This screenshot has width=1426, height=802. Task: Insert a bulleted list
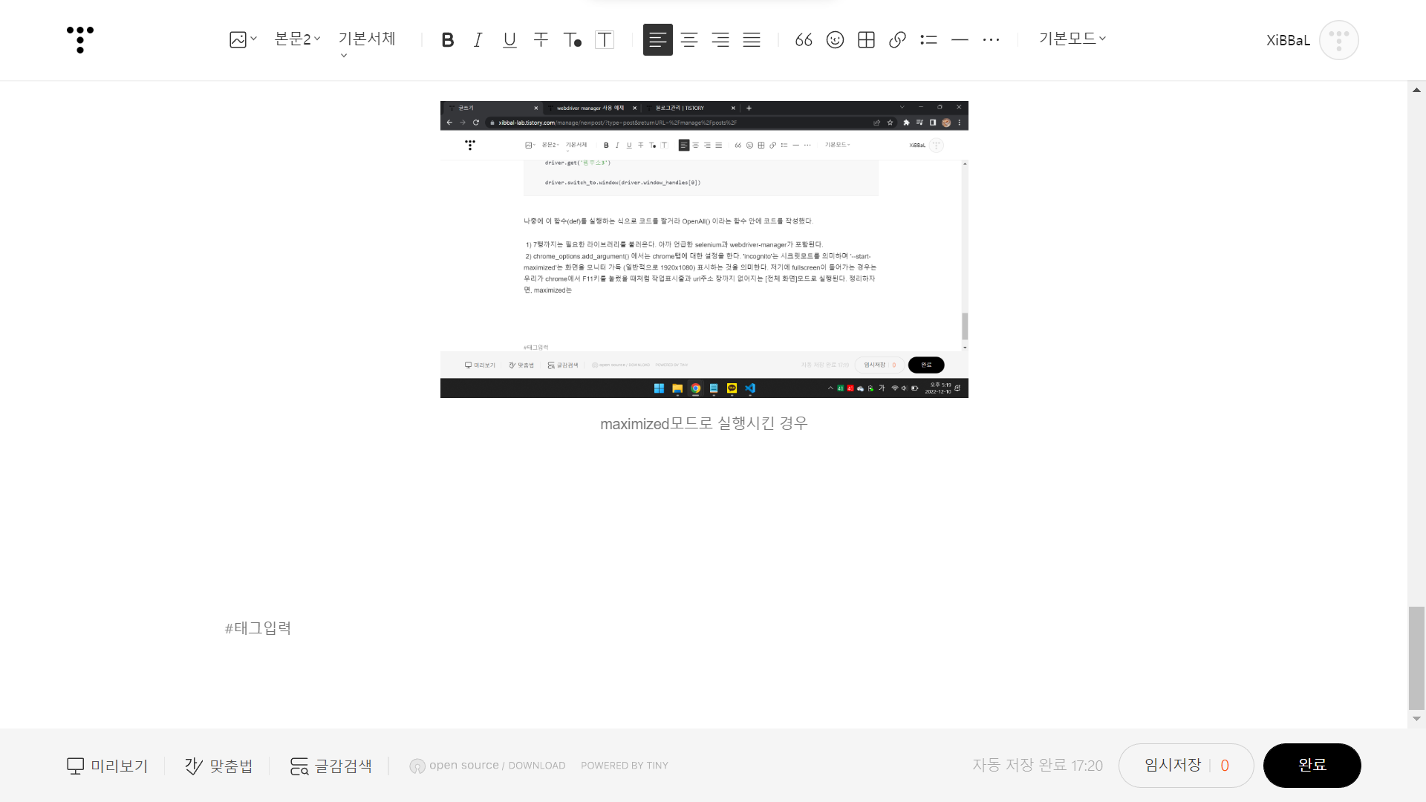pos(928,39)
